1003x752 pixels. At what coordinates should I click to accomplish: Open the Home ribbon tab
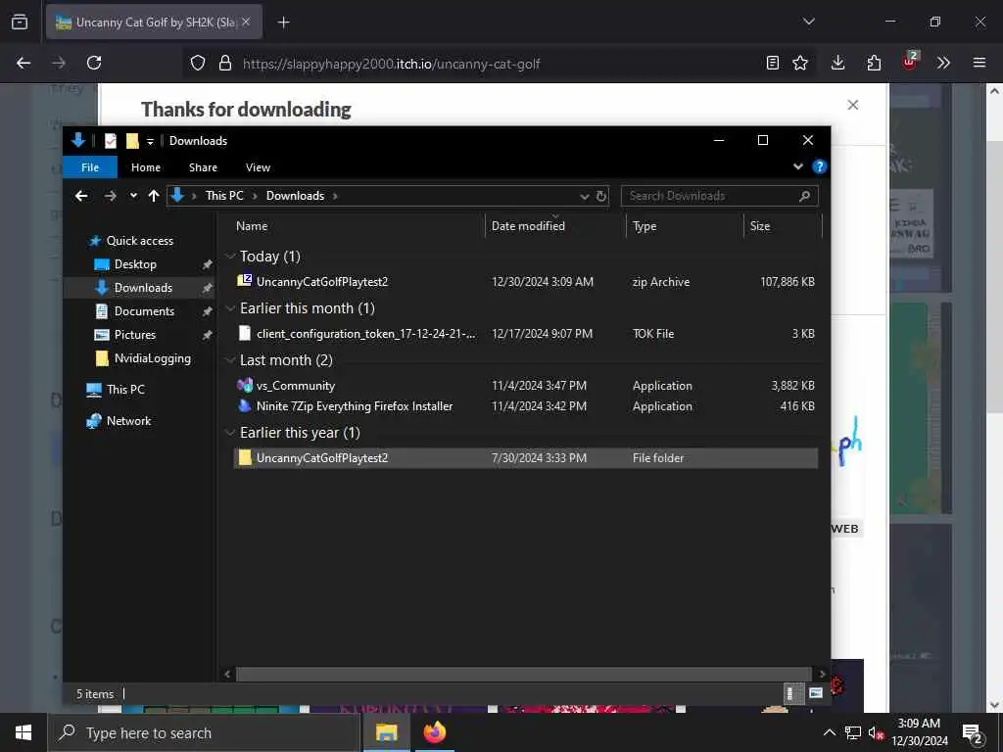point(146,166)
